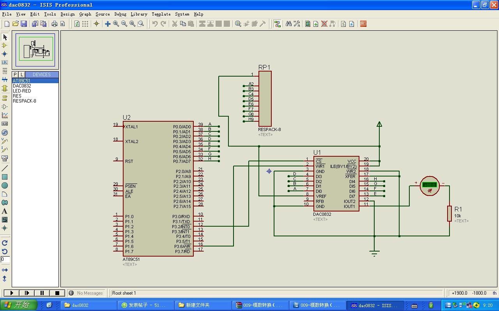Viewport: 499px width, 311px height.
Task: Flip the part vertically (Y-mirror)
Action: pos(5,278)
